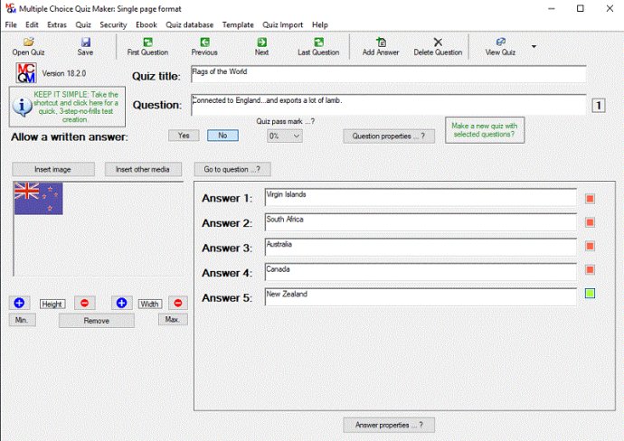Click the Answer 3 text field
The width and height of the screenshot is (624, 441).
coord(421,248)
